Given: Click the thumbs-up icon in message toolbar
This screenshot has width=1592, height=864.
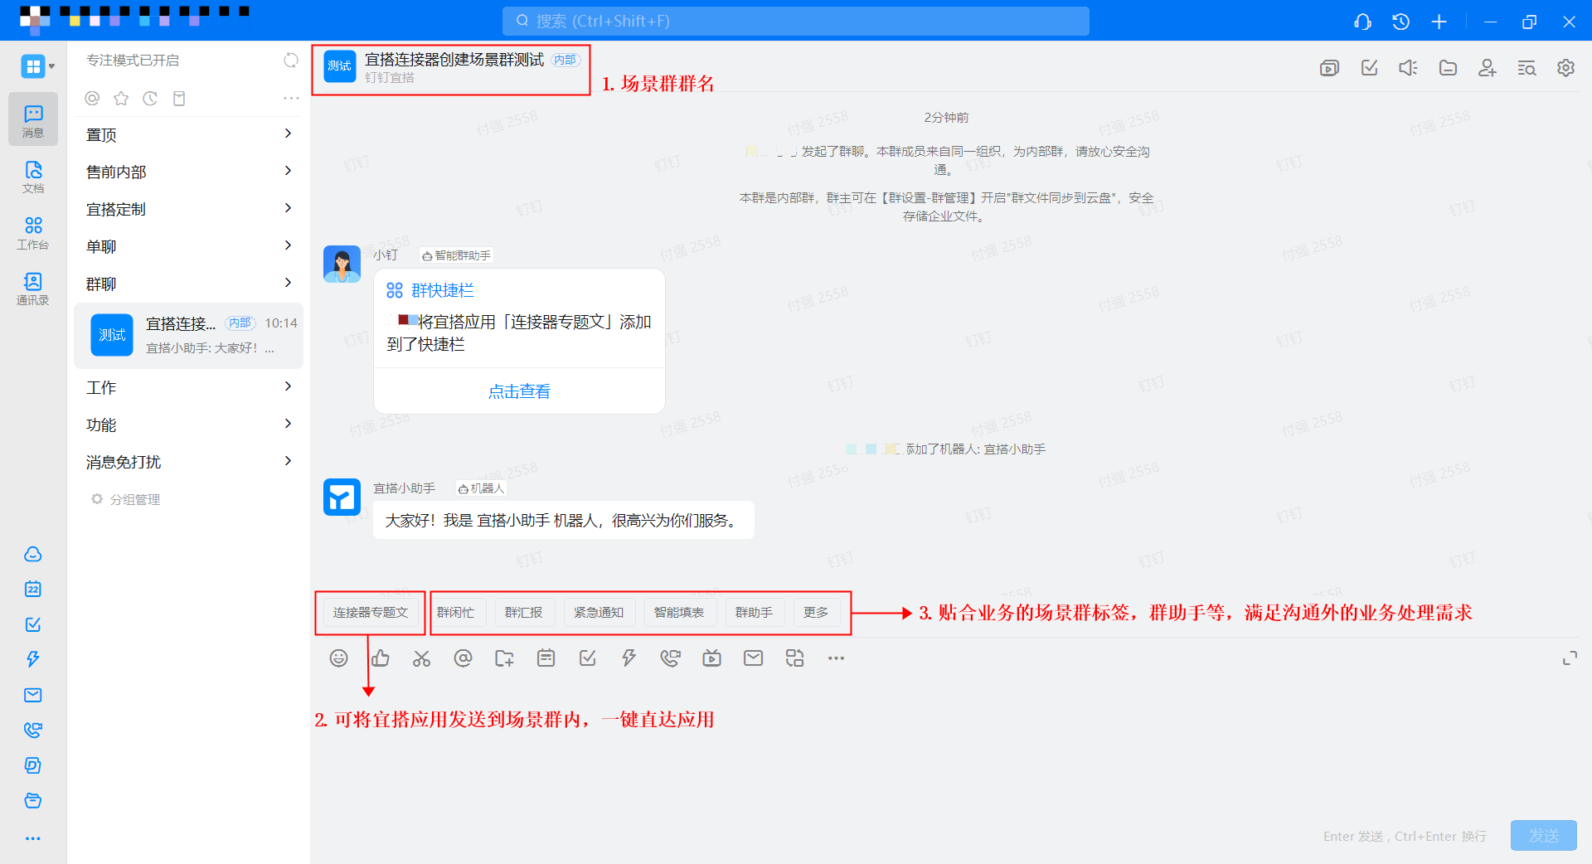Looking at the screenshot, I should coord(381,658).
